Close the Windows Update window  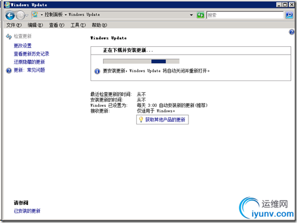click(291, 5)
